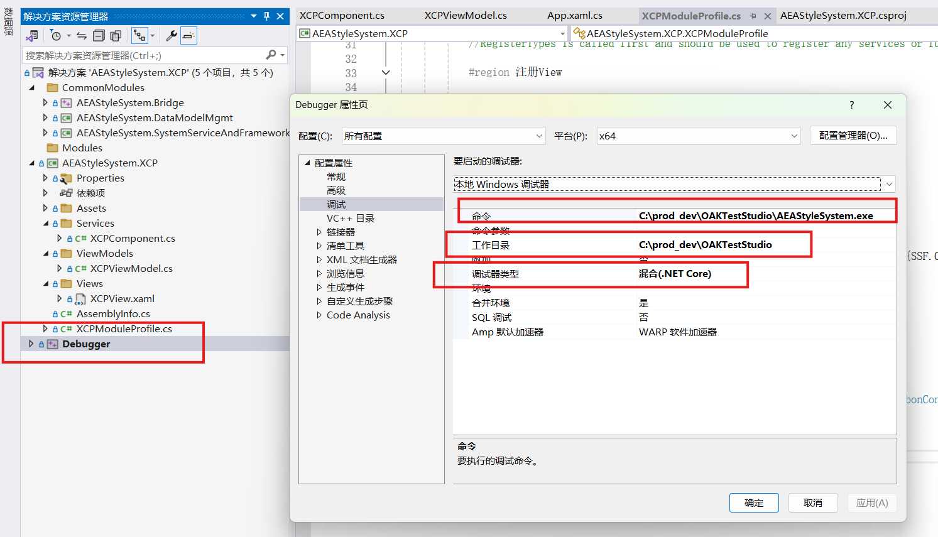Image resolution: width=938 pixels, height=537 pixels.
Task: Click the 配置管理器 button
Action: [853, 136]
